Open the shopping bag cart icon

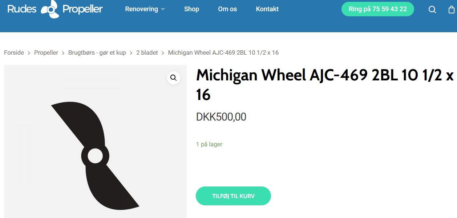pos(451,9)
